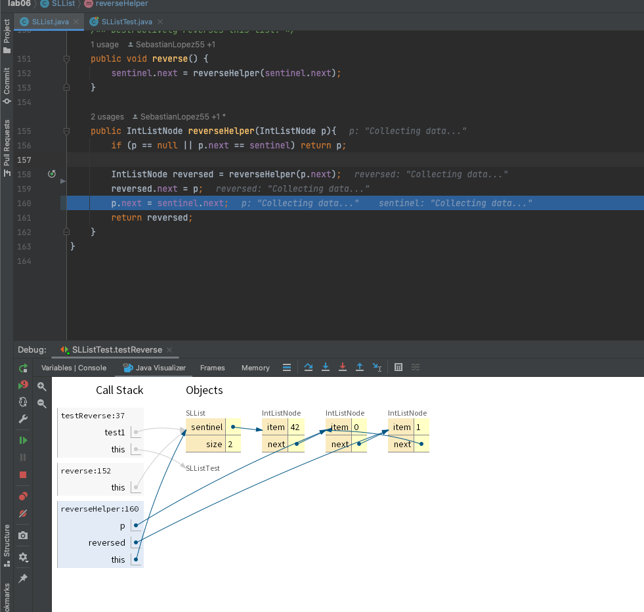The height and width of the screenshot is (612, 644).
Task: Resume program execution
Action: 24,440
